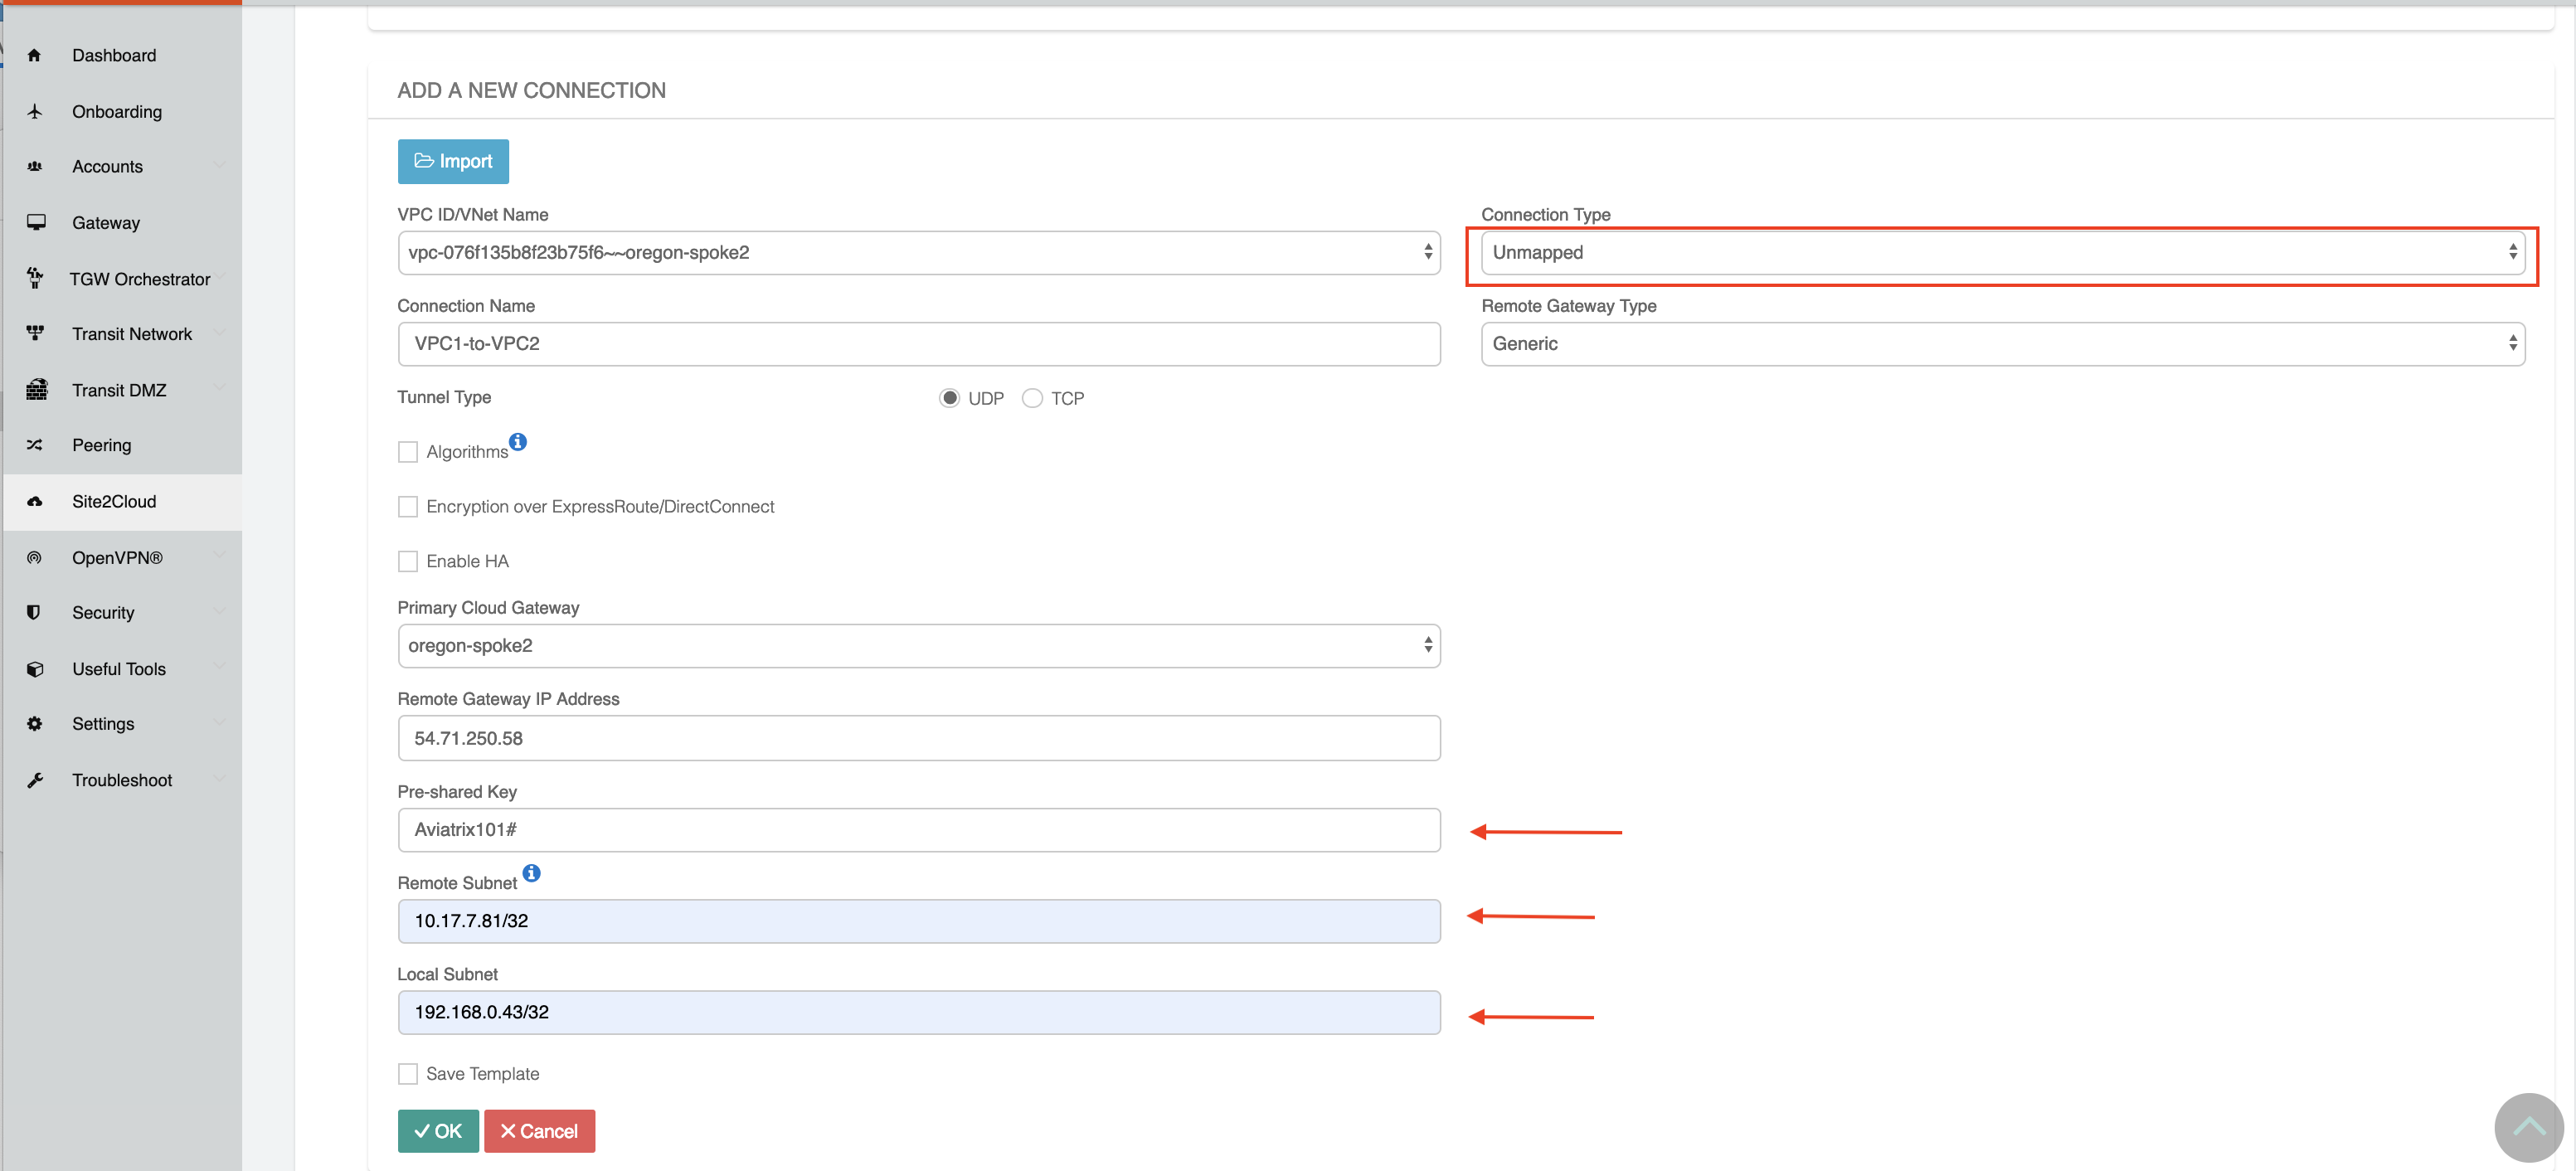This screenshot has width=2576, height=1171.
Task: Click the Import button
Action: (453, 161)
